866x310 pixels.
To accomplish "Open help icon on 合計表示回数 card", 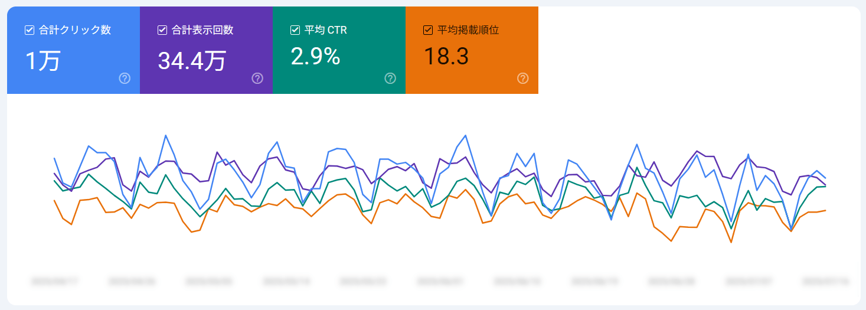I will (x=257, y=79).
